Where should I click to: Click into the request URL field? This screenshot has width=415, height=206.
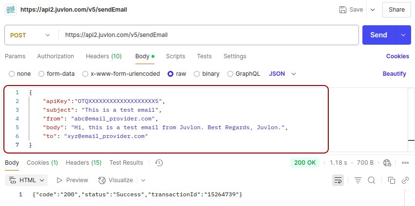tap(208, 35)
